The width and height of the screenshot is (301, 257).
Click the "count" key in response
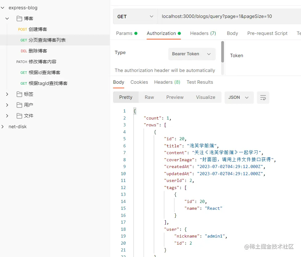(x=153, y=118)
